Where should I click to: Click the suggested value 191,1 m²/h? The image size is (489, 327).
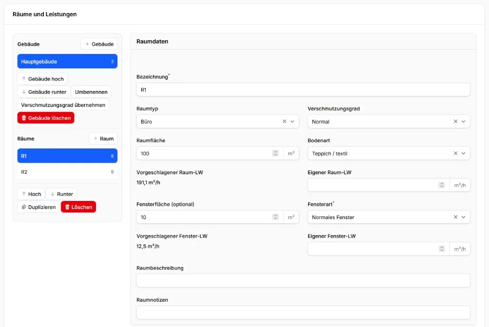click(148, 183)
